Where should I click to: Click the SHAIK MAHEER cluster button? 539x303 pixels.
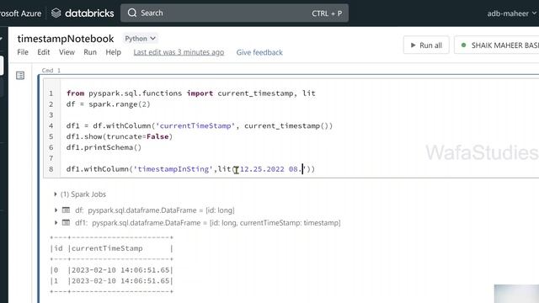click(497, 45)
